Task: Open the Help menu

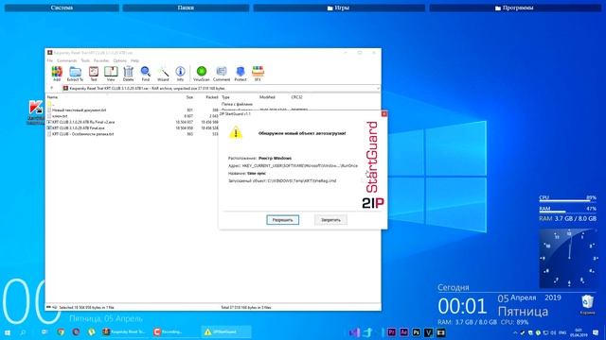Action: coord(134,60)
